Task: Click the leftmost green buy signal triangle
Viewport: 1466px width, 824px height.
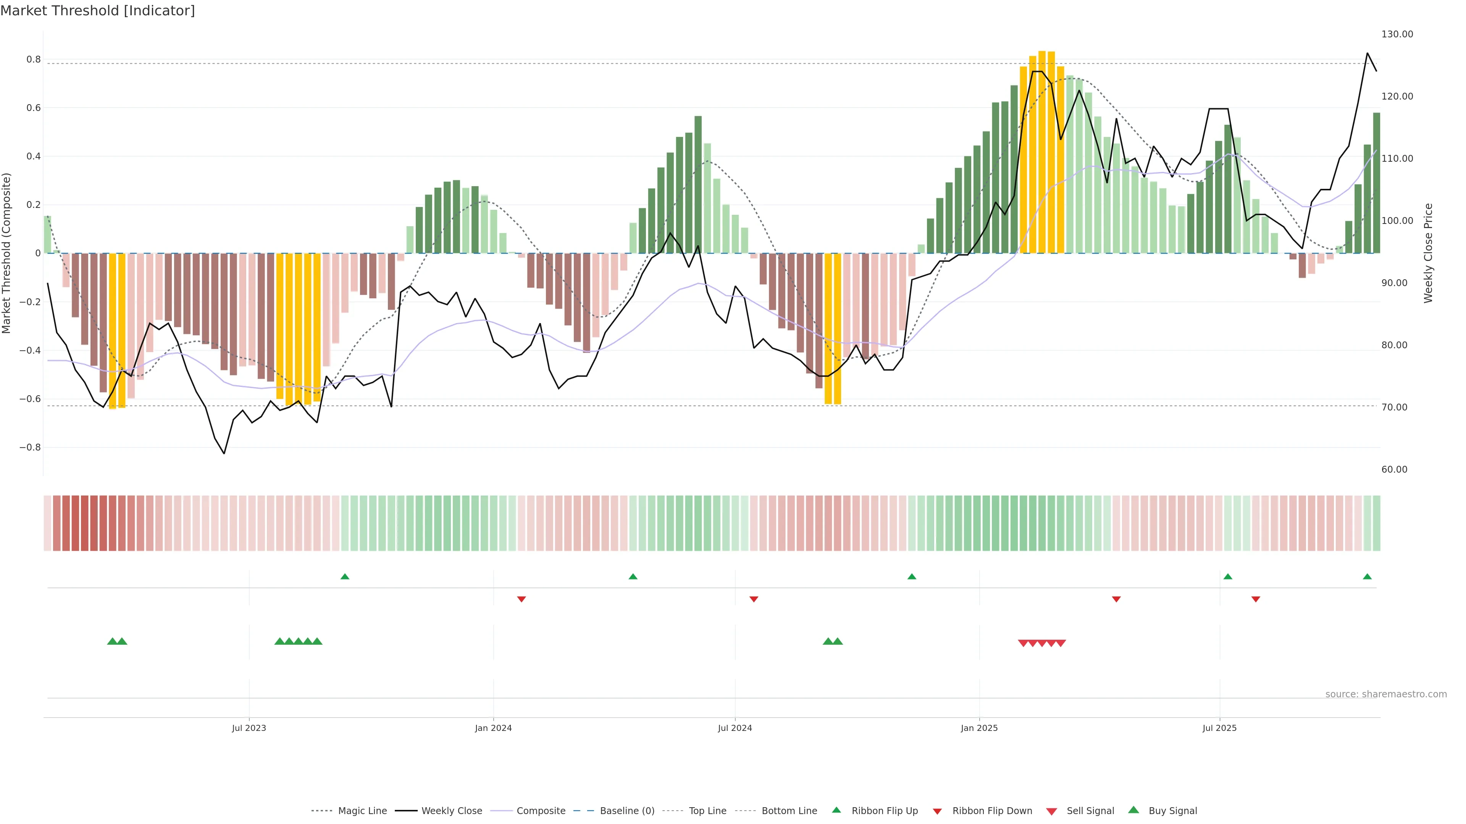Action: tap(112, 641)
